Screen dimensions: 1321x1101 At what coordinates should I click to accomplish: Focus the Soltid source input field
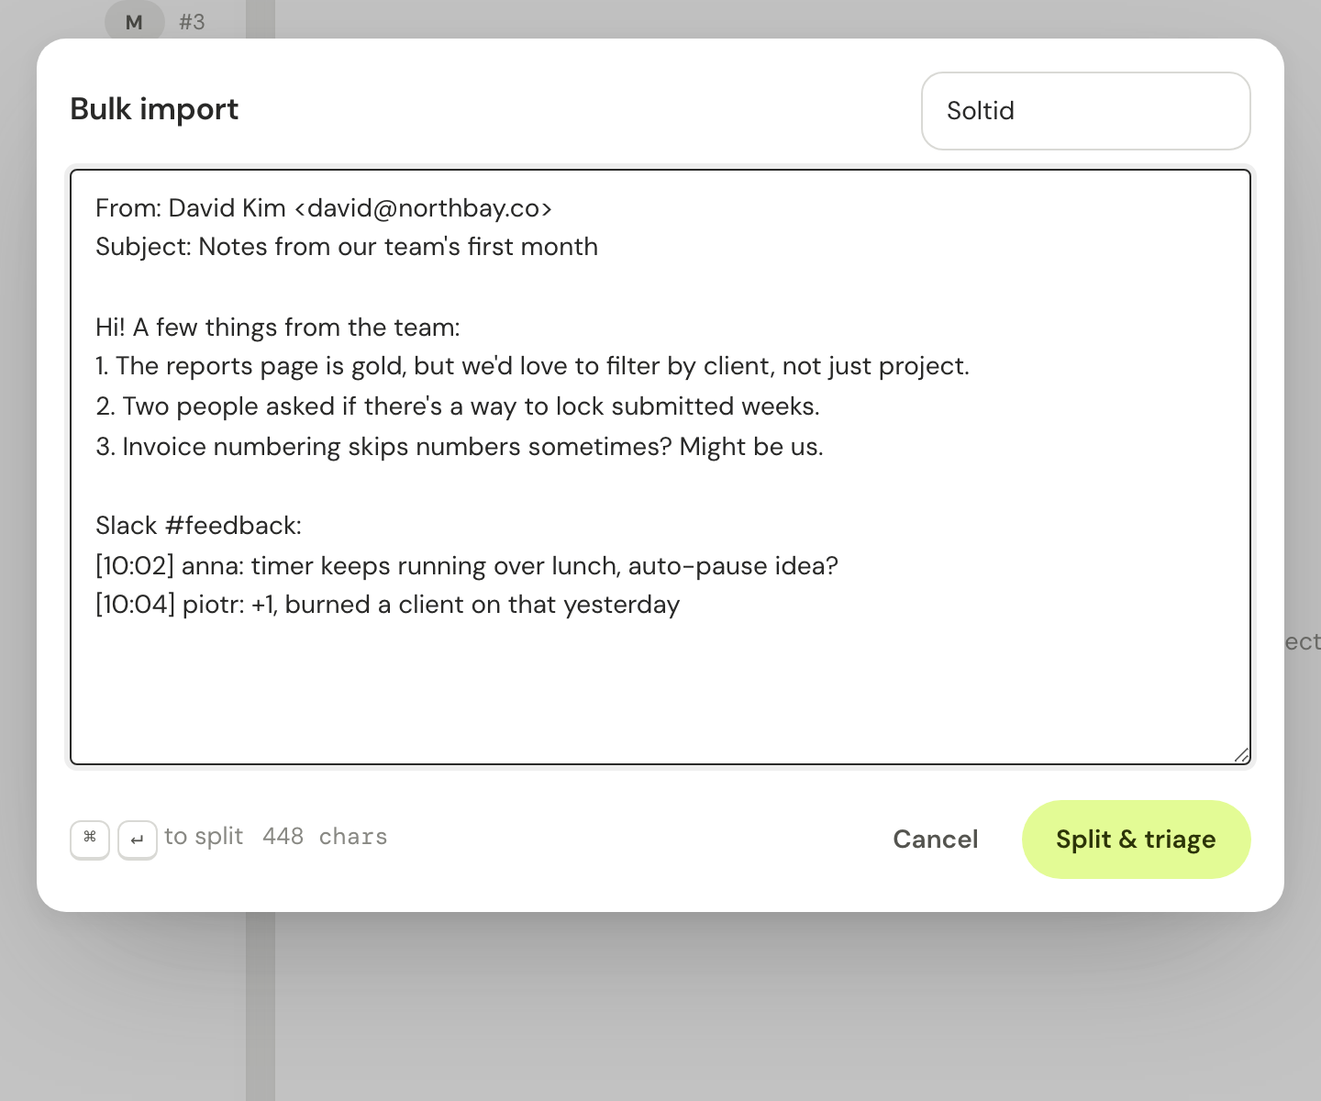point(1085,111)
